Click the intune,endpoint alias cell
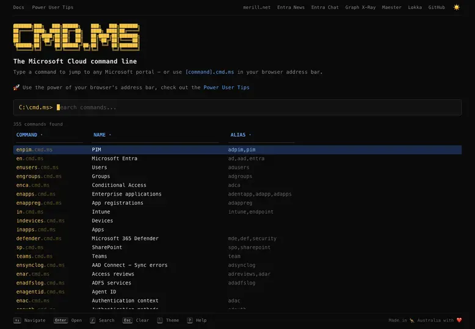The image size is (475, 329). [250, 212]
